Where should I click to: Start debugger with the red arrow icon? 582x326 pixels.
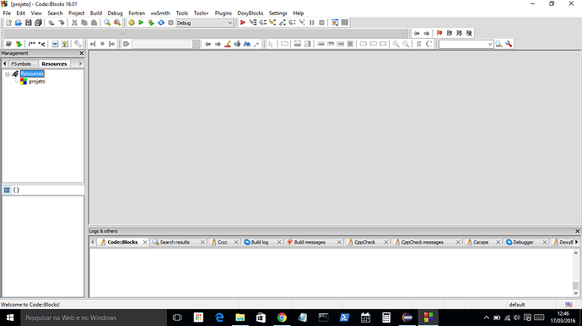(x=243, y=23)
